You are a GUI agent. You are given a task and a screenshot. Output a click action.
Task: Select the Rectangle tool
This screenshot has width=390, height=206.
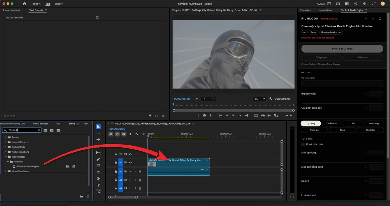point(98,166)
